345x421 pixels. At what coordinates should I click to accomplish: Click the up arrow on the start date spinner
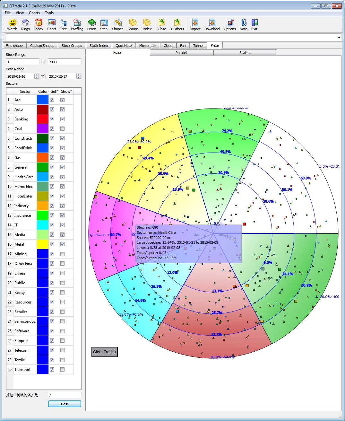click(37, 75)
